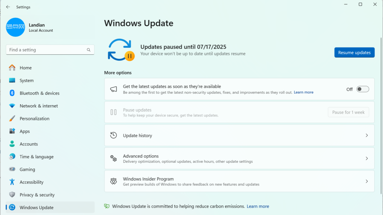Image resolution: width=383 pixels, height=215 pixels.
Task: Focus the Find a setting search box
Action: pyautogui.click(x=46, y=50)
